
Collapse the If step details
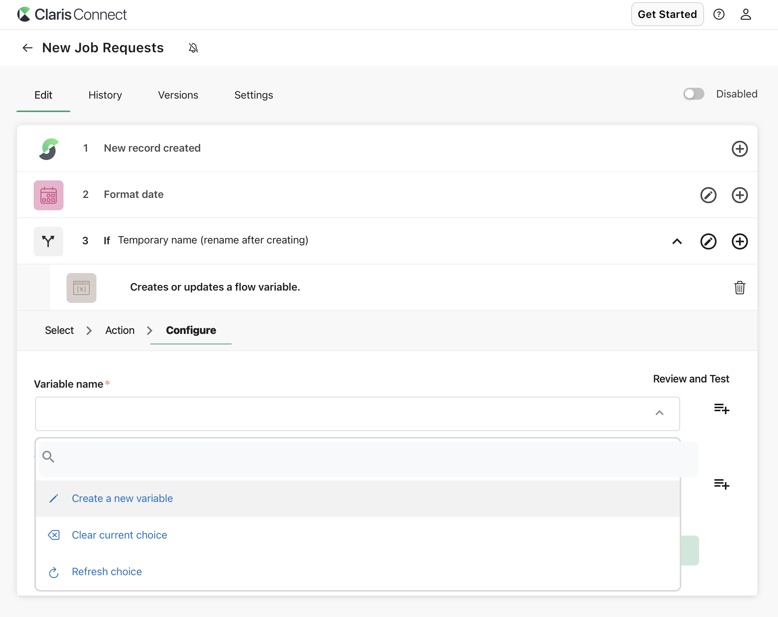pos(677,241)
